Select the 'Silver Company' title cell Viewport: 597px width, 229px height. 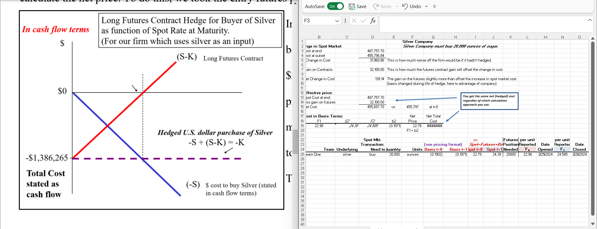tap(417, 42)
